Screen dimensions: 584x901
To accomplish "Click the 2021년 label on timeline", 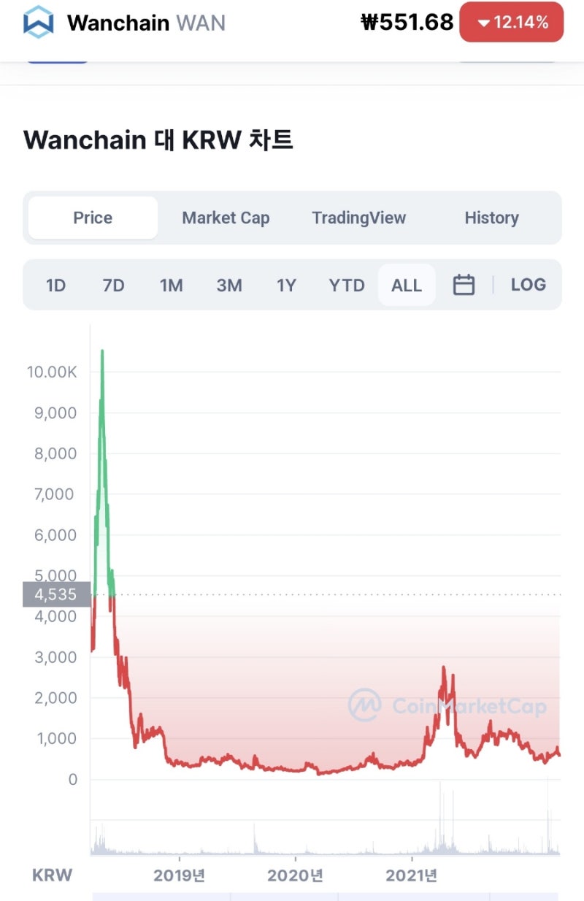I will tap(412, 875).
